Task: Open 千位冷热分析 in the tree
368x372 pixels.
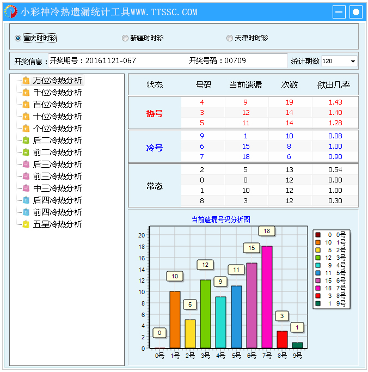Action: (58, 93)
